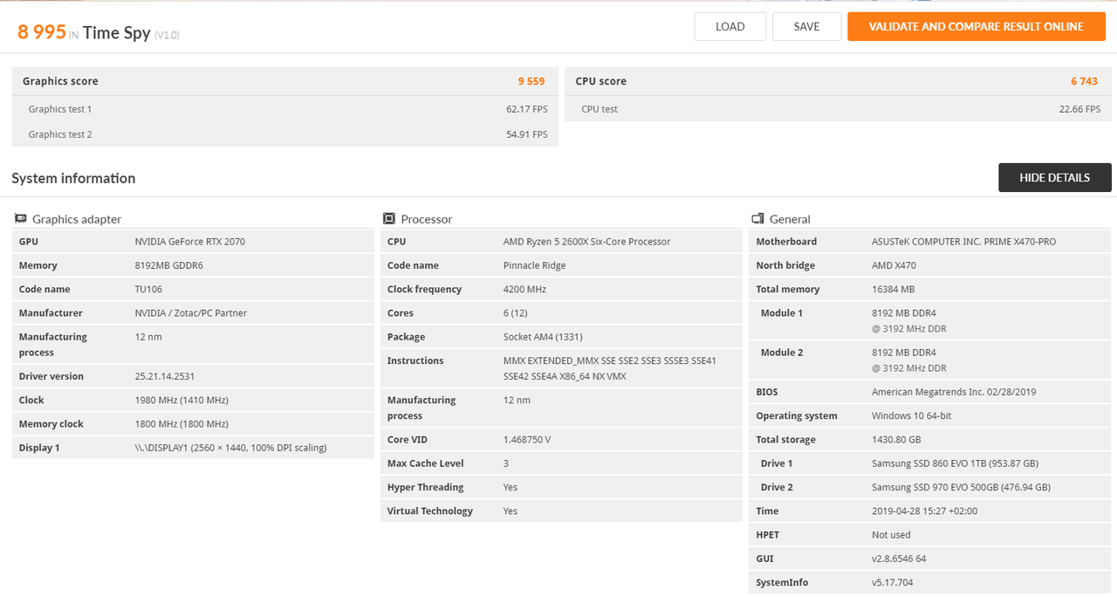The width and height of the screenshot is (1117, 597).
Task: Click the LOAD button
Action: pyautogui.click(x=730, y=26)
